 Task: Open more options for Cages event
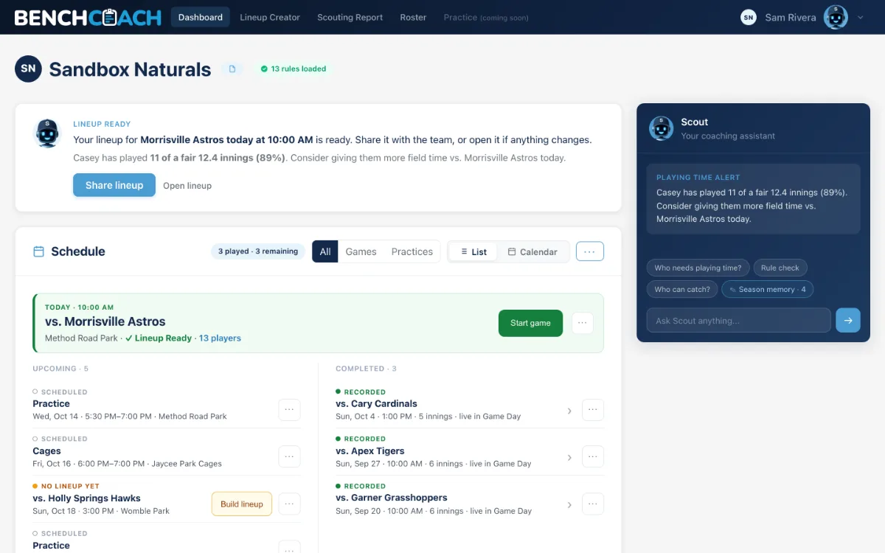[289, 456]
